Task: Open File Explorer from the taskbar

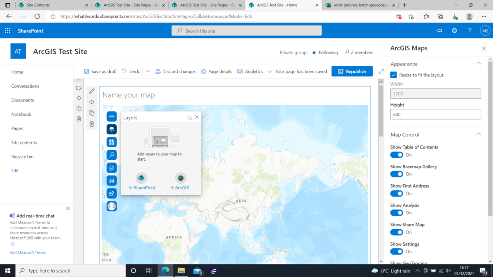Action: pyautogui.click(x=181, y=271)
